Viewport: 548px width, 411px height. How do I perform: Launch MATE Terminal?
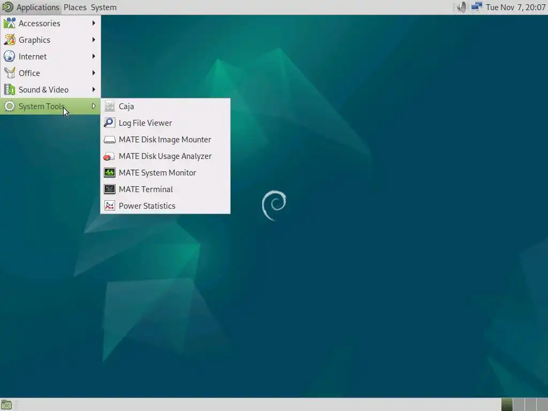[165, 189]
